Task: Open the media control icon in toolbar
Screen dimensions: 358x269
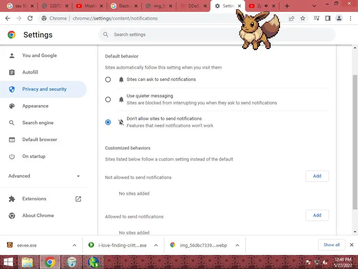Action: [x=317, y=18]
